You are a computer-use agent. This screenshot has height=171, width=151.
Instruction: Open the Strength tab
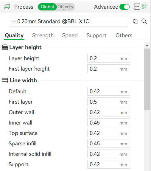click(43, 35)
